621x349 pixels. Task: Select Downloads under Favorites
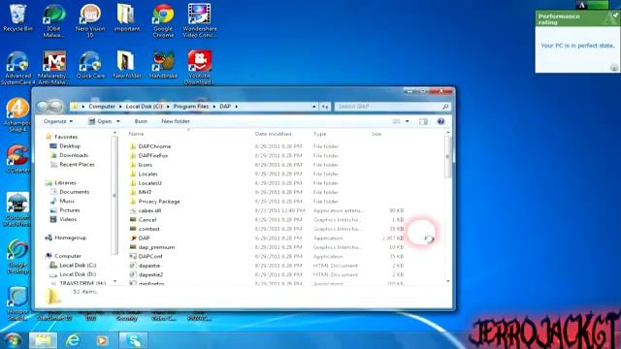click(x=69, y=155)
